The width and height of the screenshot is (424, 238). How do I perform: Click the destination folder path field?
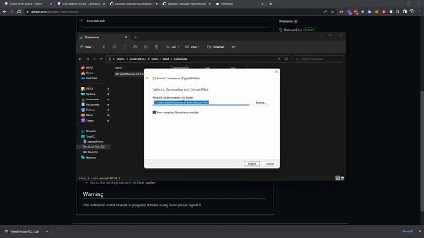pyautogui.click(x=201, y=102)
